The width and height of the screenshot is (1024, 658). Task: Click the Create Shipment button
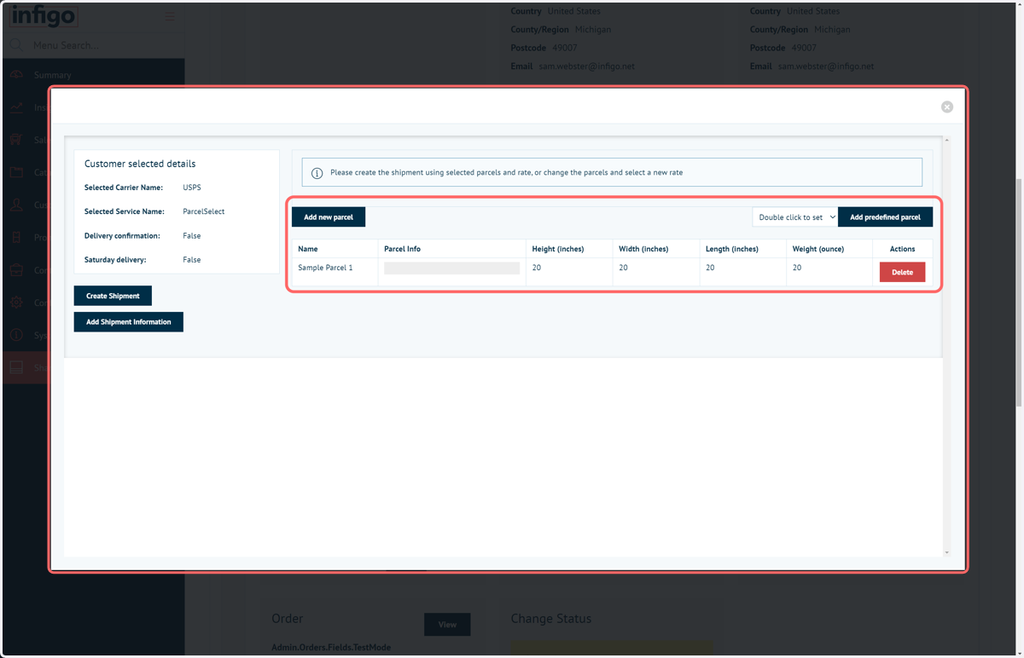coord(113,296)
